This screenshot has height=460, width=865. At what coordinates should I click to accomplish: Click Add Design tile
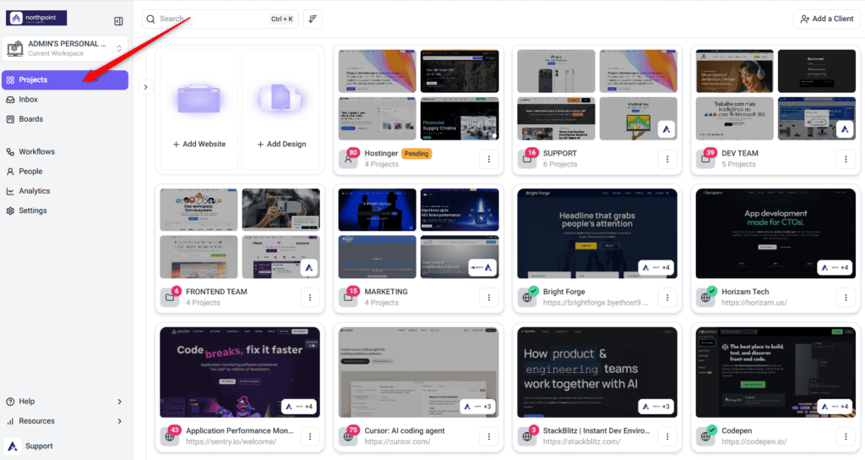click(x=281, y=109)
